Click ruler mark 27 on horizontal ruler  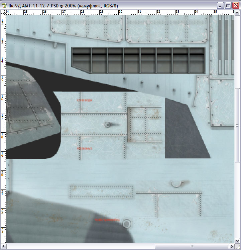(x=64, y=12)
